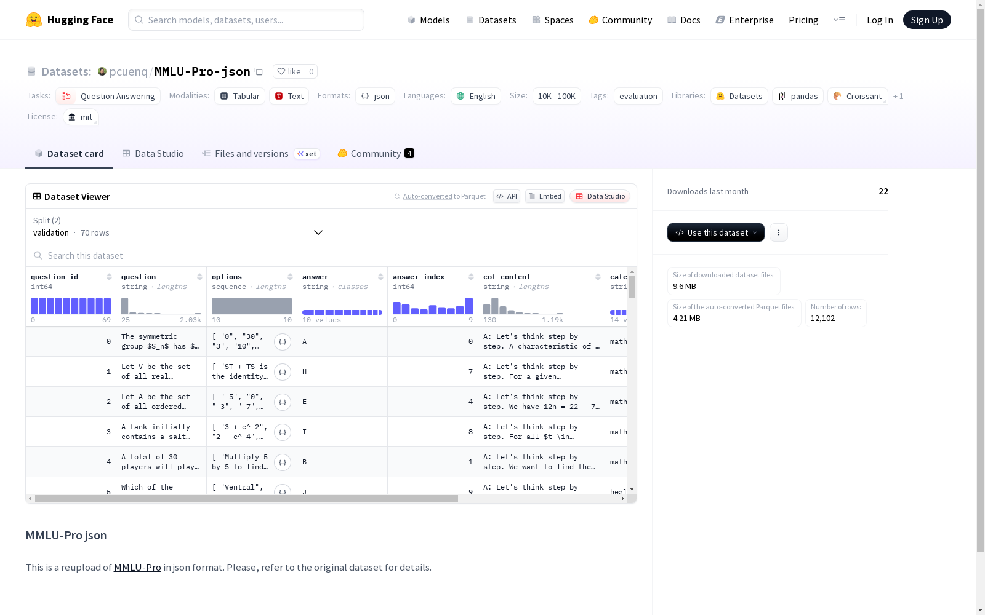
Task: Open the Use this dataset dropdown
Action: (716, 232)
